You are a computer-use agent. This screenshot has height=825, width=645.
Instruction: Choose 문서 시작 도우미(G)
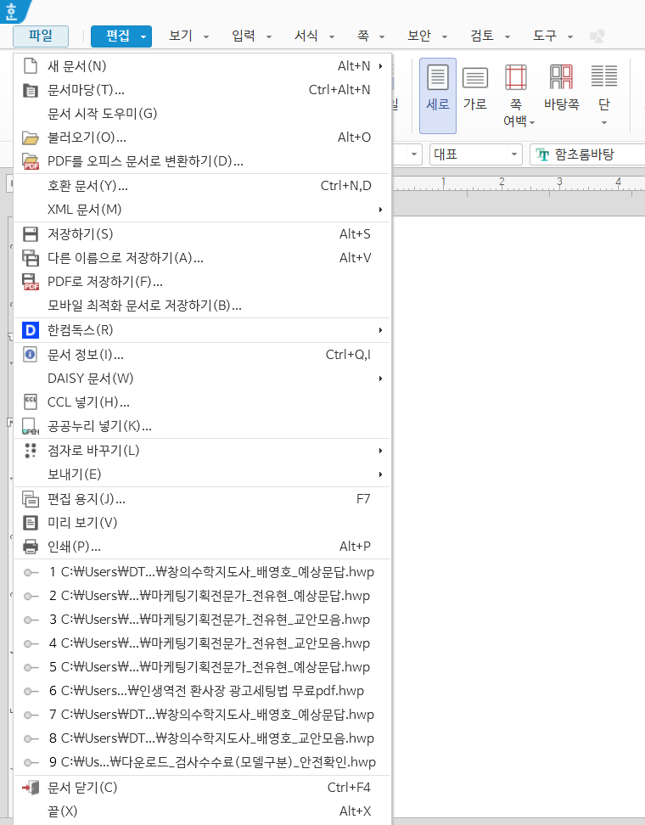203,114
